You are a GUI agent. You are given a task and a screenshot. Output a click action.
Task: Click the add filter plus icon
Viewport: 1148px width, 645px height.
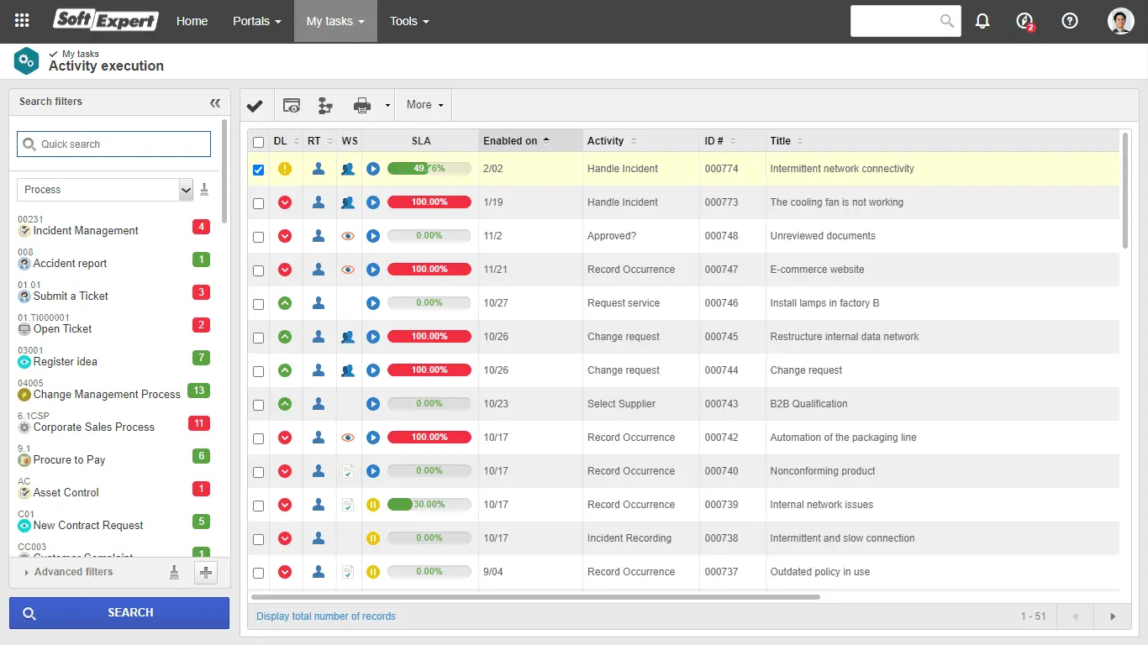(206, 573)
